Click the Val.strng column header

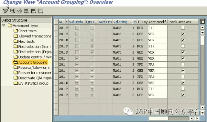(122, 22)
